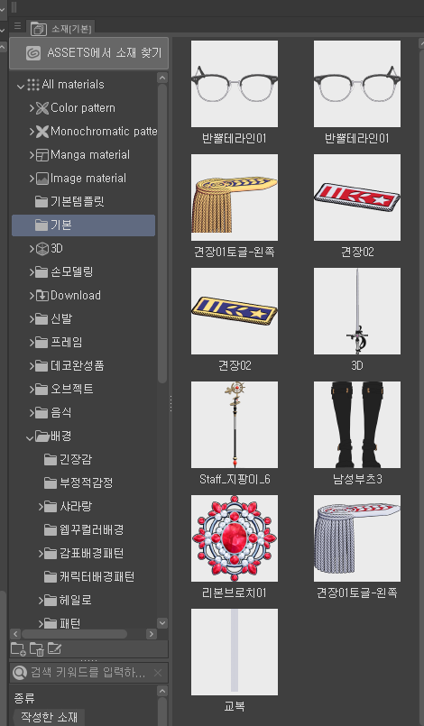Click the delete folder icon
Image resolution: width=424 pixels, height=726 pixels.
pos(37,649)
